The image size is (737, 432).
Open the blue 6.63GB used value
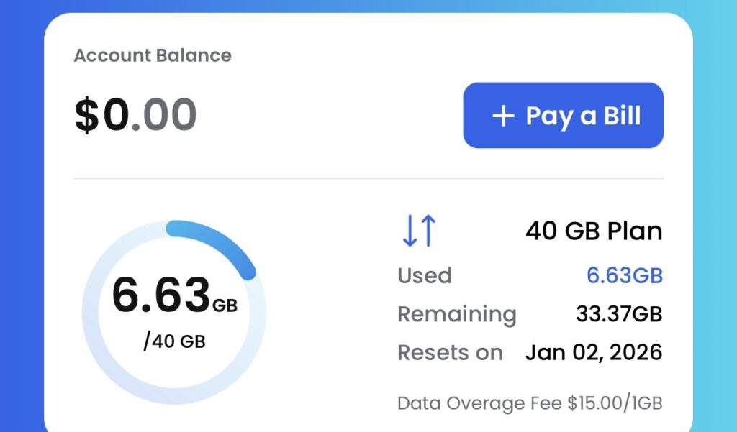tap(624, 275)
